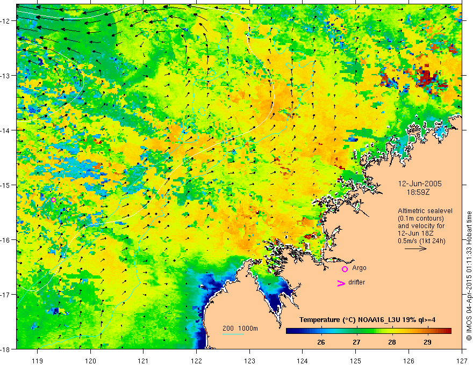This screenshot has height=365, width=473.
Task: Click the longitude axis label '124'
Action: 303,361
